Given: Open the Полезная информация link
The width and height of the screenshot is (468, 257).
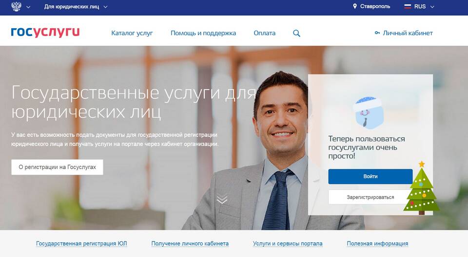Looking at the screenshot, I should click(377, 243).
